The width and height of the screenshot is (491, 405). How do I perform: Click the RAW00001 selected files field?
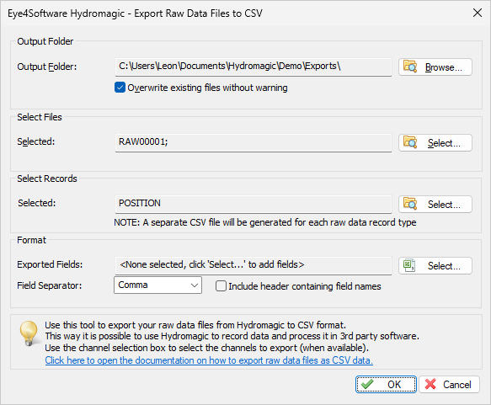pyautogui.click(x=254, y=143)
